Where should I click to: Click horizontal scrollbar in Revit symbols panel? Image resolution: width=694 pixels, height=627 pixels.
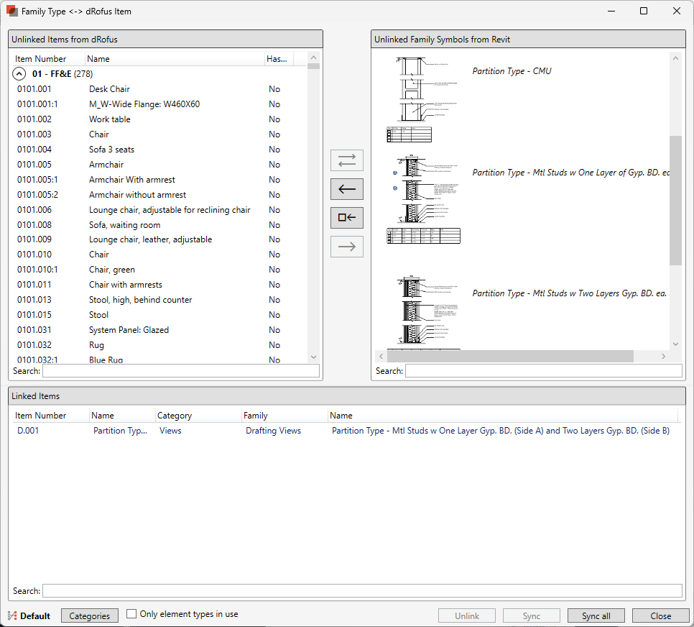tap(509, 357)
